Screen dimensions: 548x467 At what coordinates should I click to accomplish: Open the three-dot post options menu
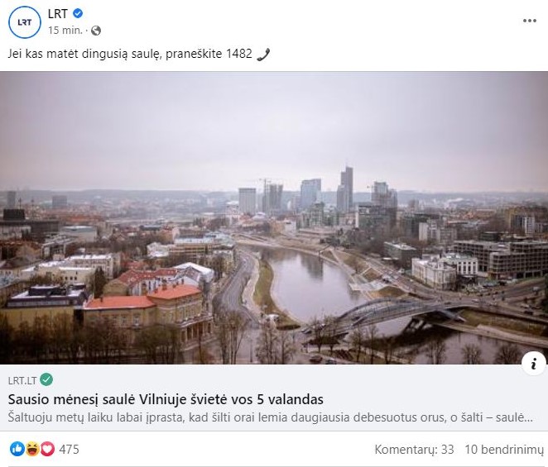530,21
